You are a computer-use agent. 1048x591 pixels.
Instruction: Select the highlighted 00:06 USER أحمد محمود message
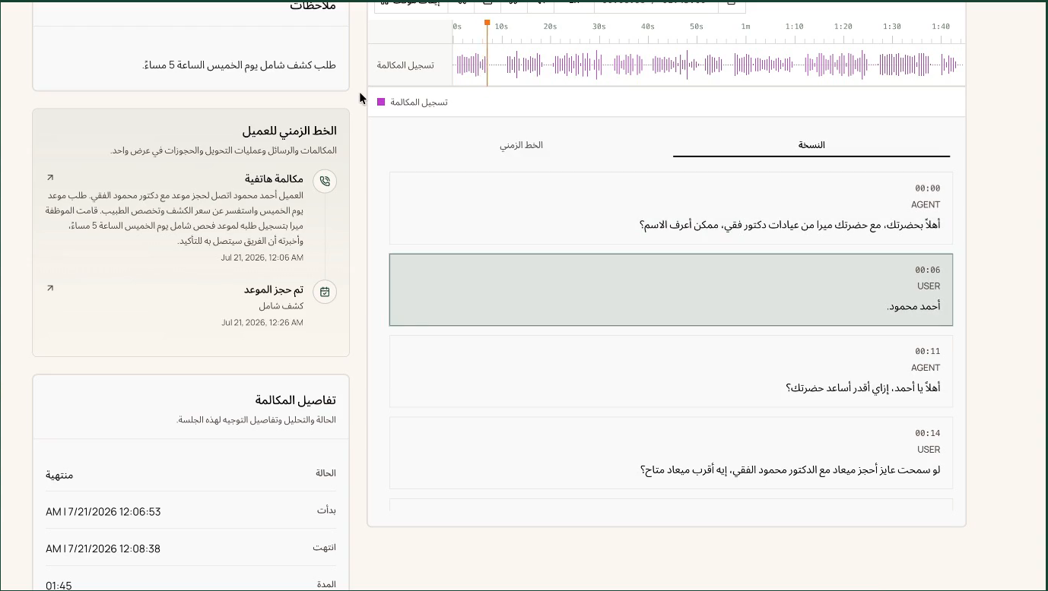coord(671,290)
